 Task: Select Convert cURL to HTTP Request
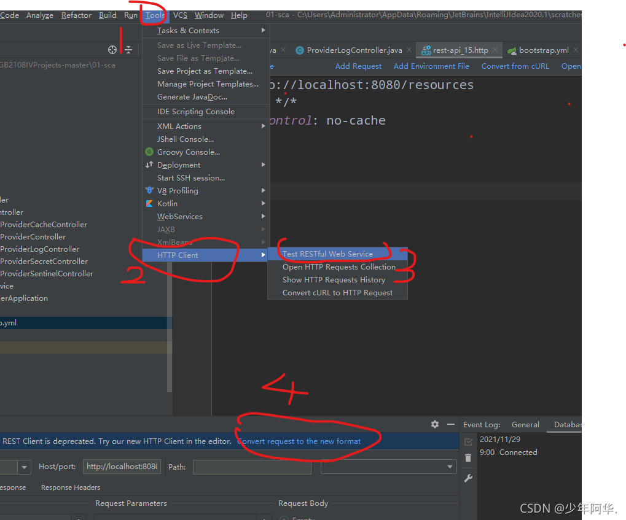coord(338,292)
